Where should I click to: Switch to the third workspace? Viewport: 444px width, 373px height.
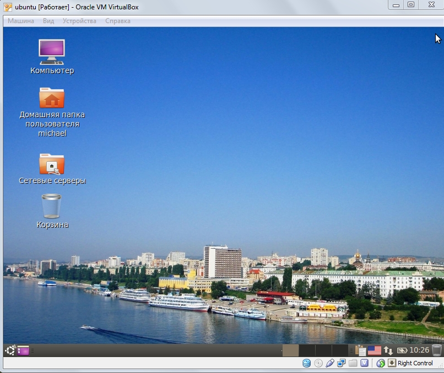click(x=323, y=350)
